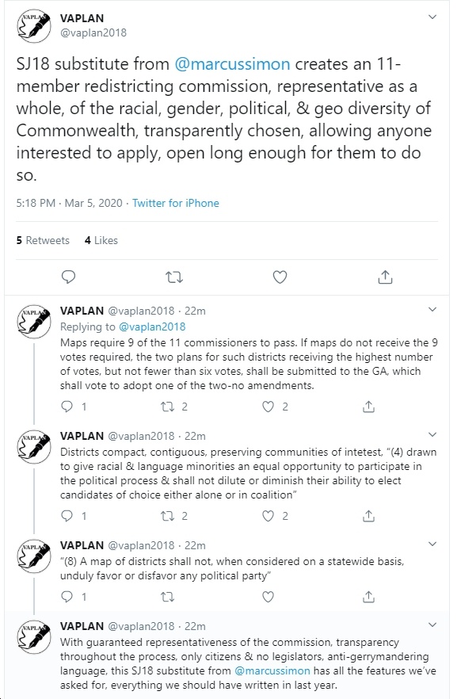Open chevron menu on 'Districts compact' reply

pos(432,434)
